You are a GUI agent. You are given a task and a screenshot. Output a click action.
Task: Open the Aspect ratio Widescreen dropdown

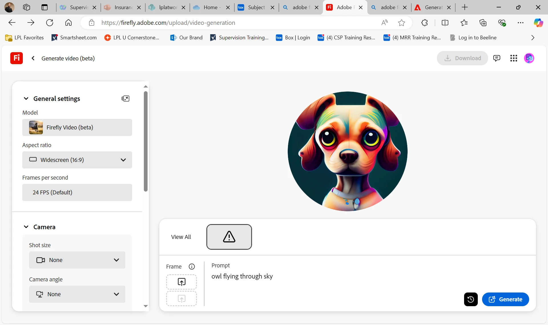pyautogui.click(x=77, y=160)
